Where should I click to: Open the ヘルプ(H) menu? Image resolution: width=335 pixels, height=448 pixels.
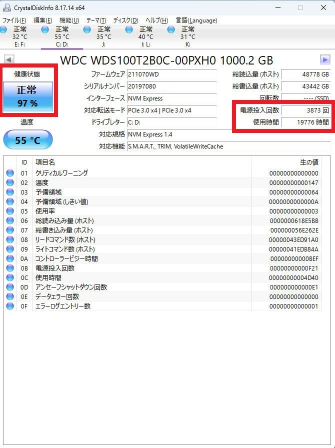[x=156, y=20]
